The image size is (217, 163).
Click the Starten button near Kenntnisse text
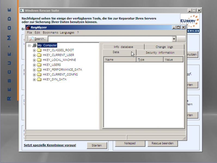pos(97,145)
